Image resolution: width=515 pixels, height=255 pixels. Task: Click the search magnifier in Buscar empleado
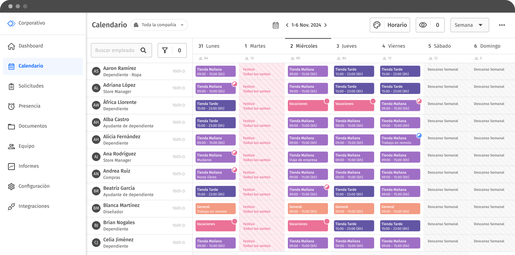[143, 50]
